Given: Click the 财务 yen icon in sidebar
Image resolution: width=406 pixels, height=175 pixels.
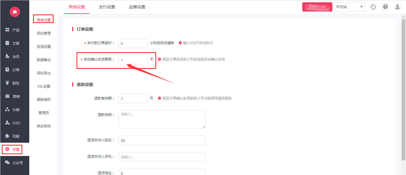Looking at the screenshot, I should pyautogui.click(x=8, y=83).
